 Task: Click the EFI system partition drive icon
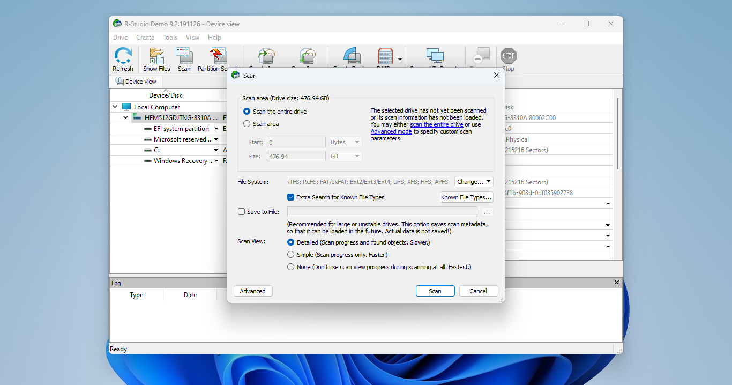[x=147, y=129]
